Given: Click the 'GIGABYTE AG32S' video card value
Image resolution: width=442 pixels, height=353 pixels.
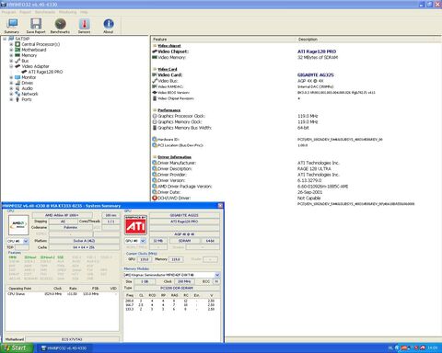Looking at the screenshot, I should click(x=316, y=75).
